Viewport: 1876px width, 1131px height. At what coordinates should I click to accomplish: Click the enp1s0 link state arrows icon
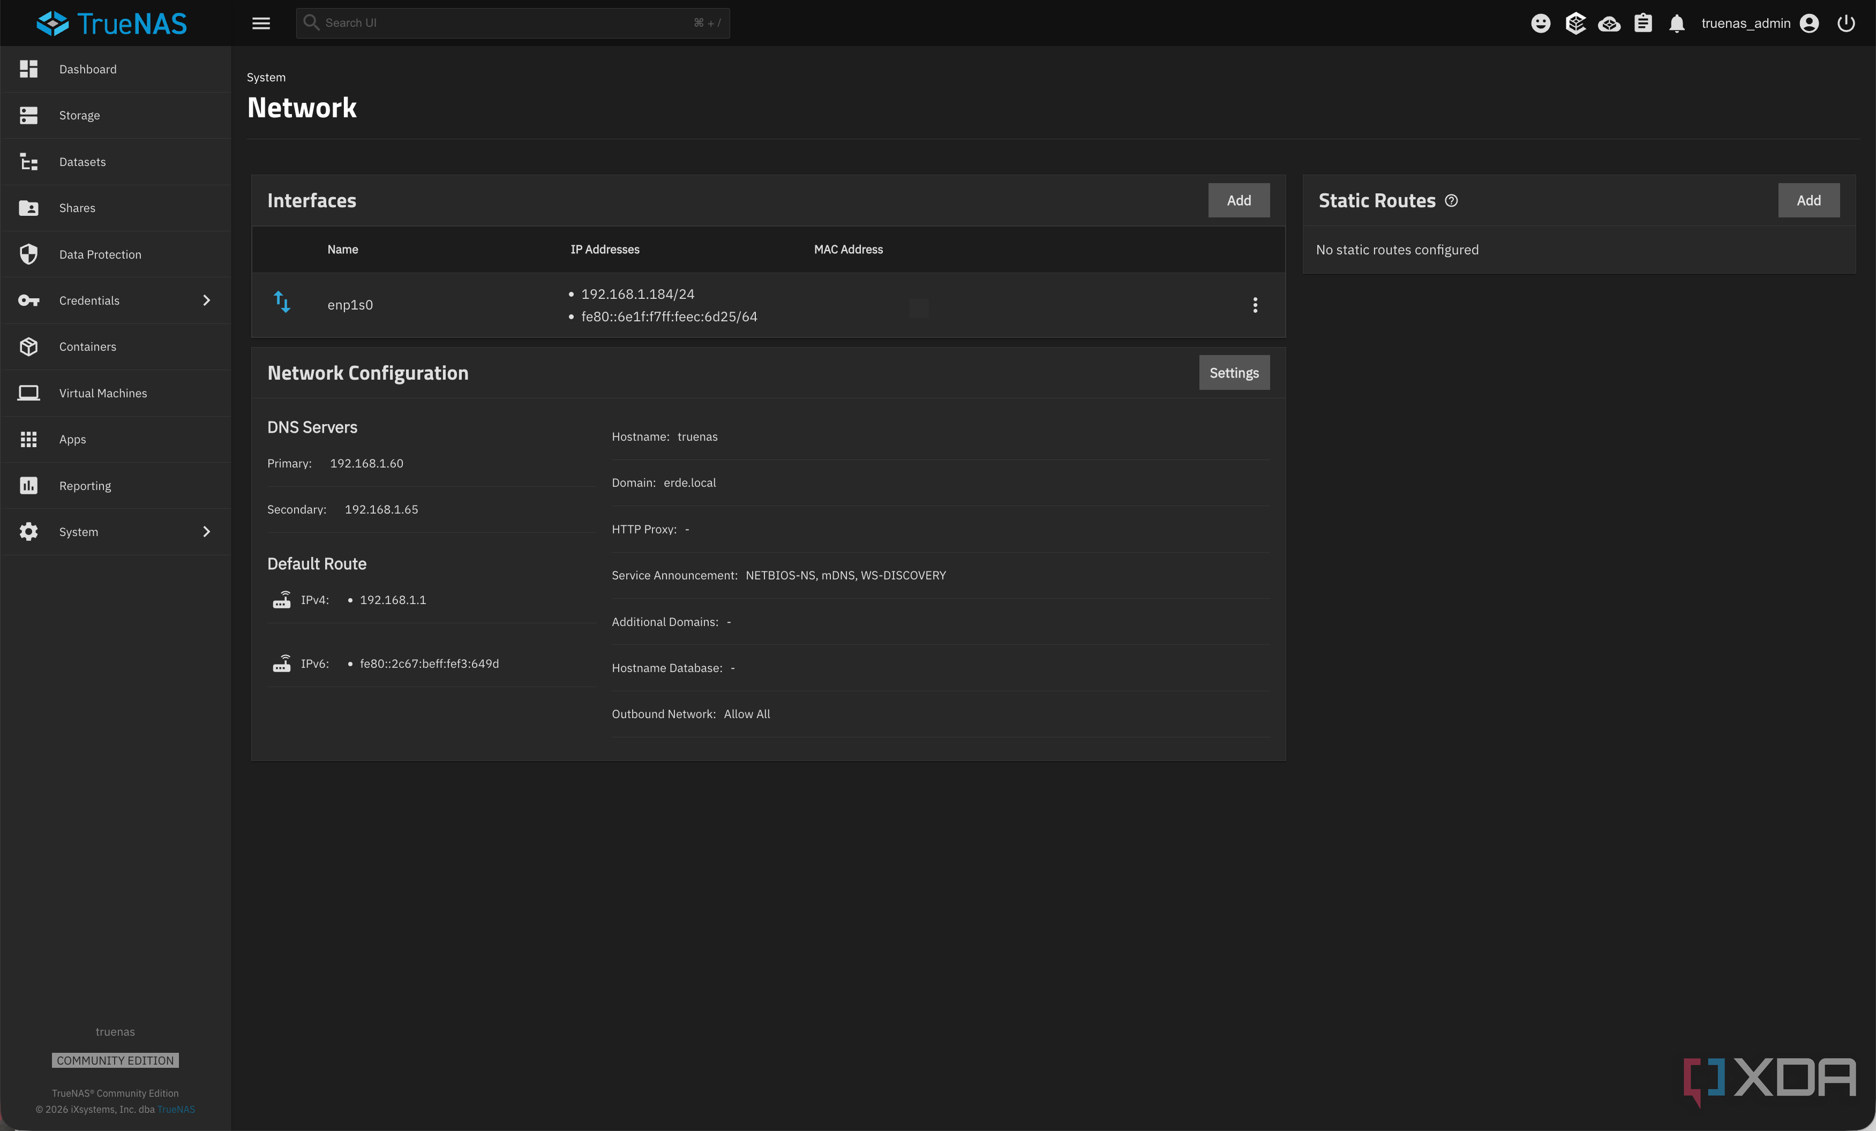(x=282, y=302)
